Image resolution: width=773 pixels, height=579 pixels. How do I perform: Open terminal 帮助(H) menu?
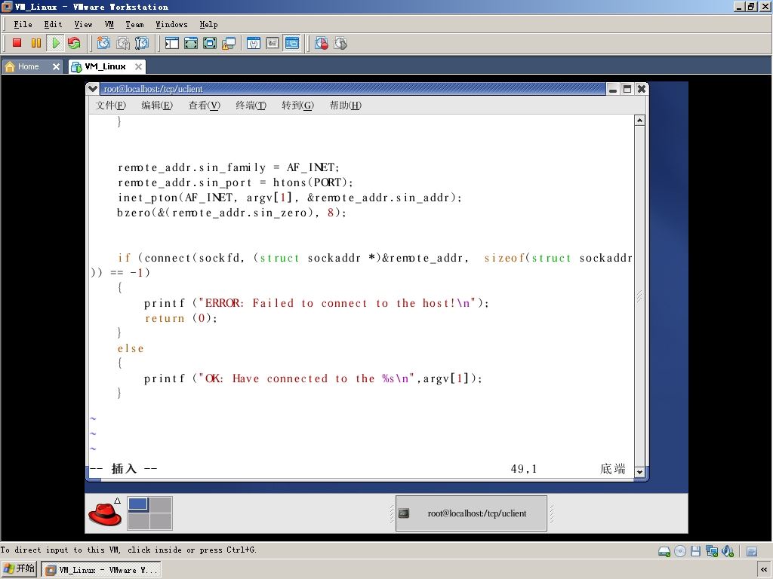click(x=345, y=106)
